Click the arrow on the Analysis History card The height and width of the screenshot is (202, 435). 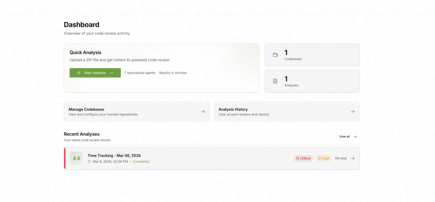click(x=352, y=111)
